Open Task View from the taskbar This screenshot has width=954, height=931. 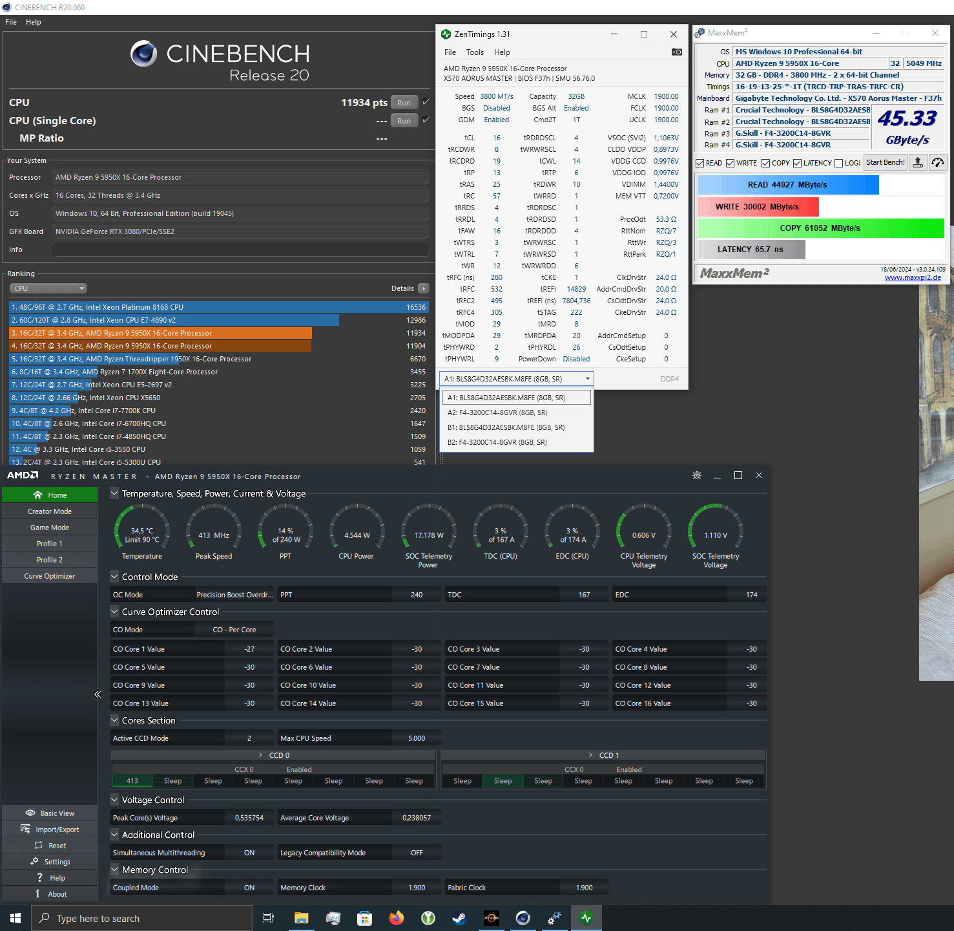[x=269, y=918]
